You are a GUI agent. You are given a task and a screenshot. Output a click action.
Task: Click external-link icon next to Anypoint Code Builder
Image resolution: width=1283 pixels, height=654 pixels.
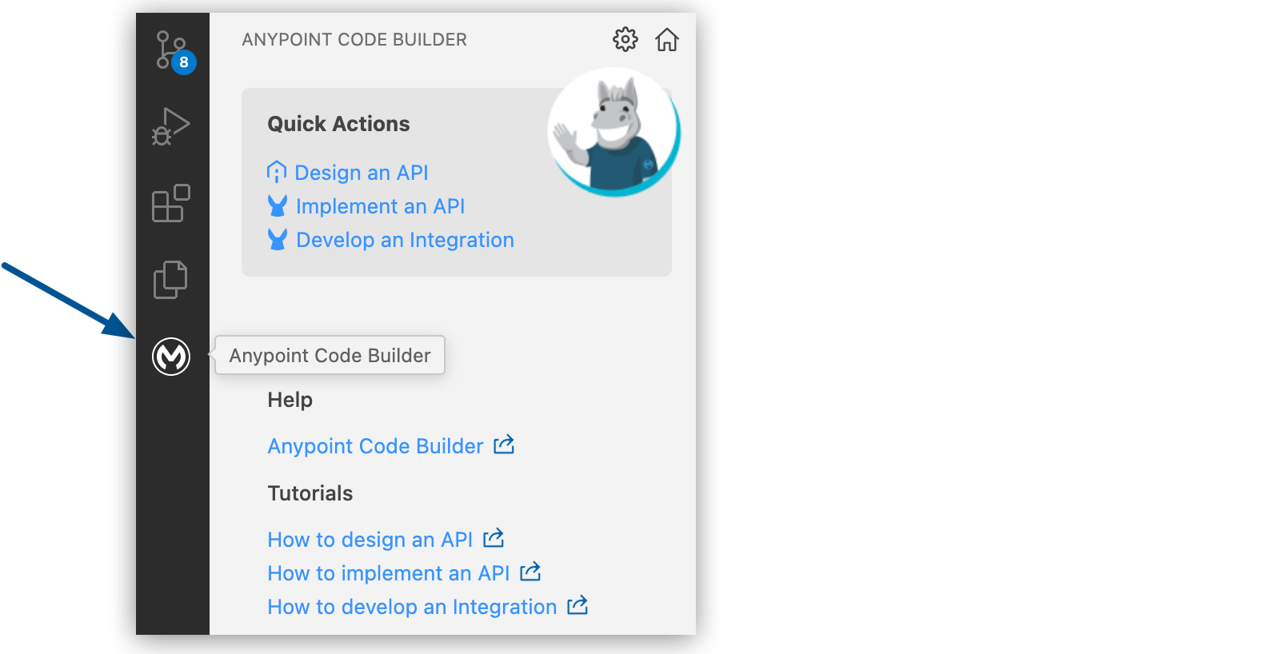pos(504,445)
